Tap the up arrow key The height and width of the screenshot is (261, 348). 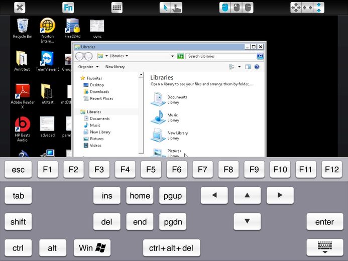[247, 195]
